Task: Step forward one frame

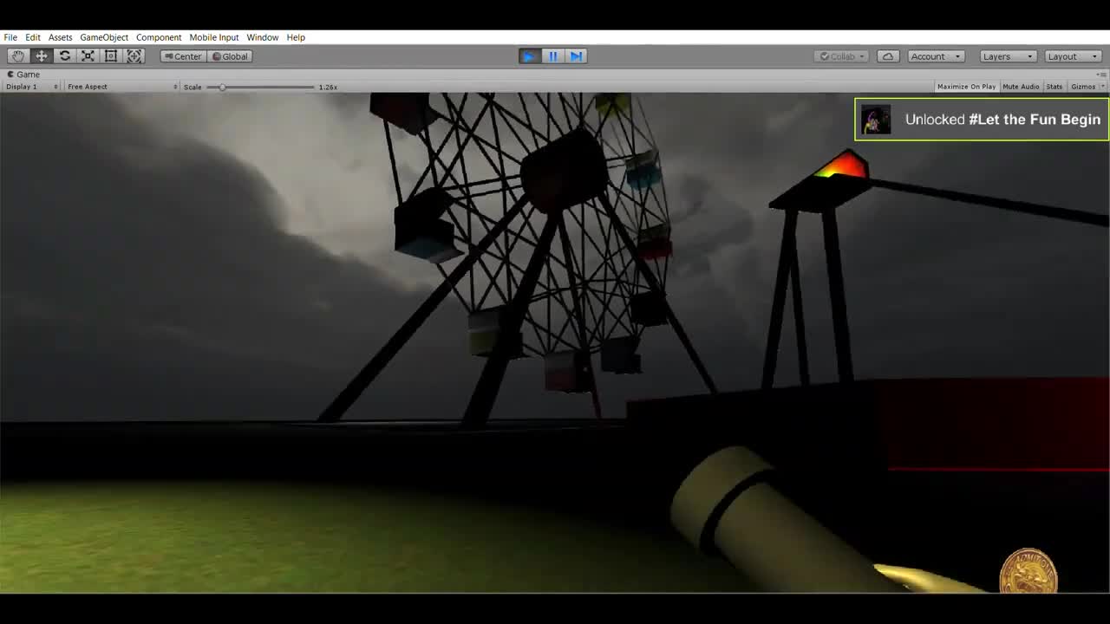Action: tap(576, 56)
